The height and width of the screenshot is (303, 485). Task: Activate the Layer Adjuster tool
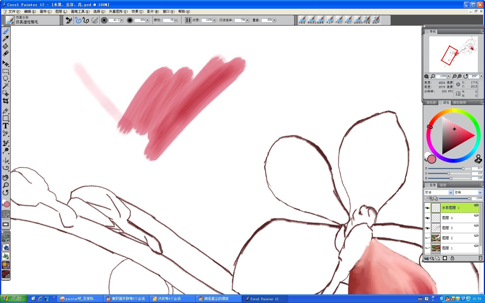[6, 63]
